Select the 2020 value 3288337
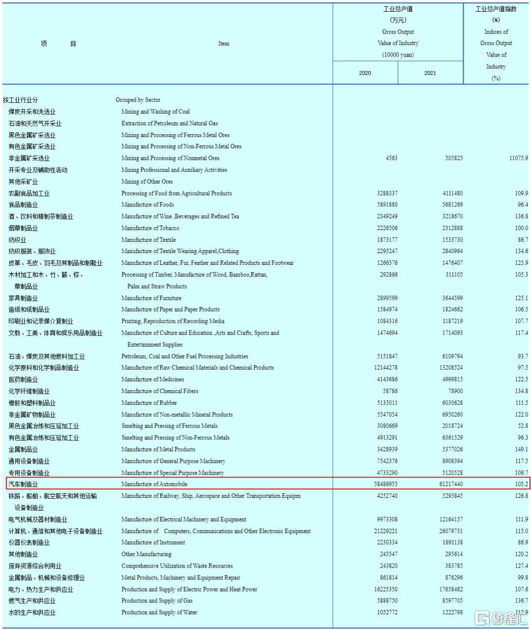Screen dimensions: 531x630 point(387,194)
